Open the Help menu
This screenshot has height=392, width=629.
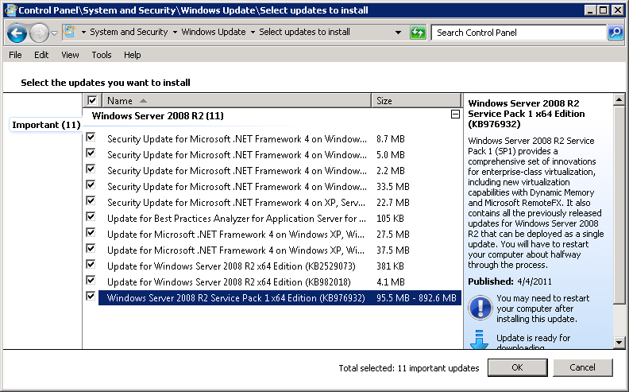point(133,55)
